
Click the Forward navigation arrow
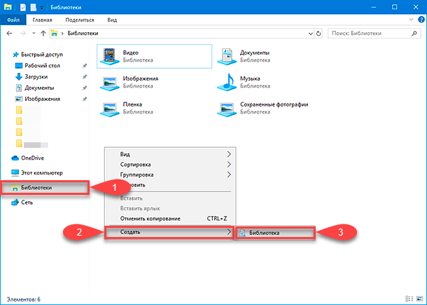[x=23, y=33]
